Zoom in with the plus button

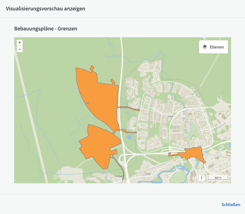pos(20,43)
